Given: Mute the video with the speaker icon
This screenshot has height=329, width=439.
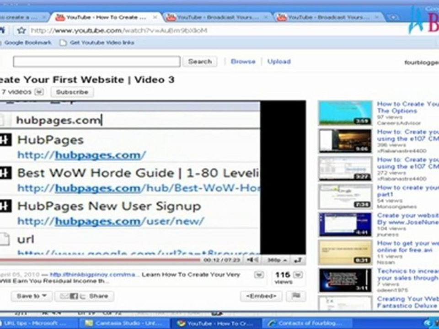Looking at the screenshot, I should pyautogui.click(x=252, y=260).
